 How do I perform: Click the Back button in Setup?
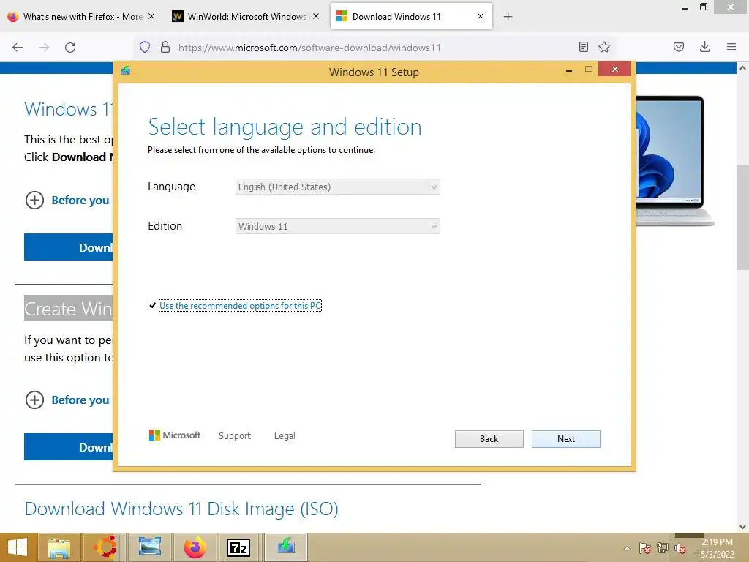point(489,439)
